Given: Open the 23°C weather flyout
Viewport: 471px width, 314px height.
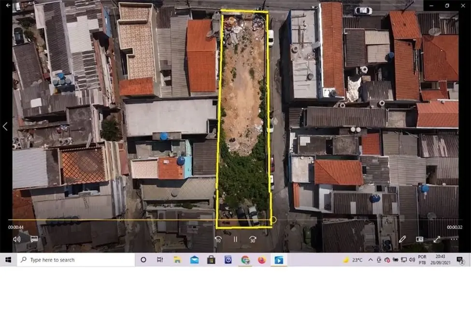Looking at the screenshot, I should (353, 259).
